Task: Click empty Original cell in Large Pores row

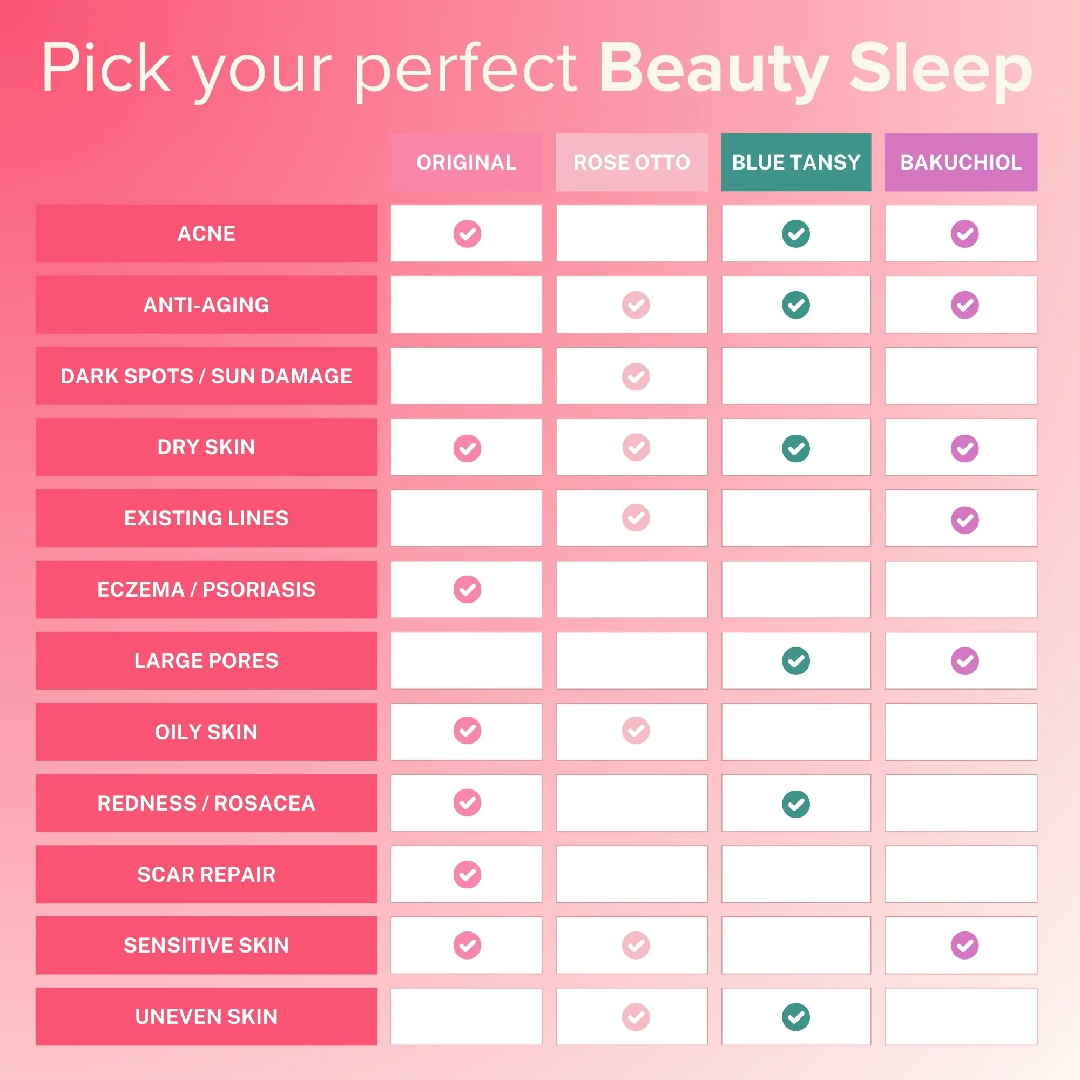Action: [466, 661]
